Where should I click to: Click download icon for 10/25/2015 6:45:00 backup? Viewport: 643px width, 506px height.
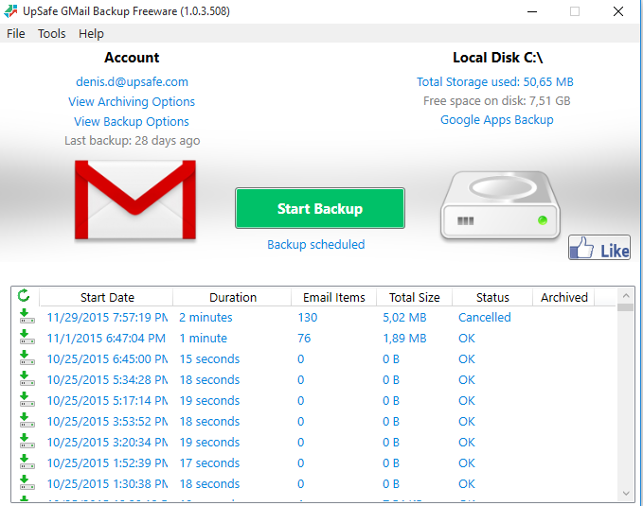point(27,359)
